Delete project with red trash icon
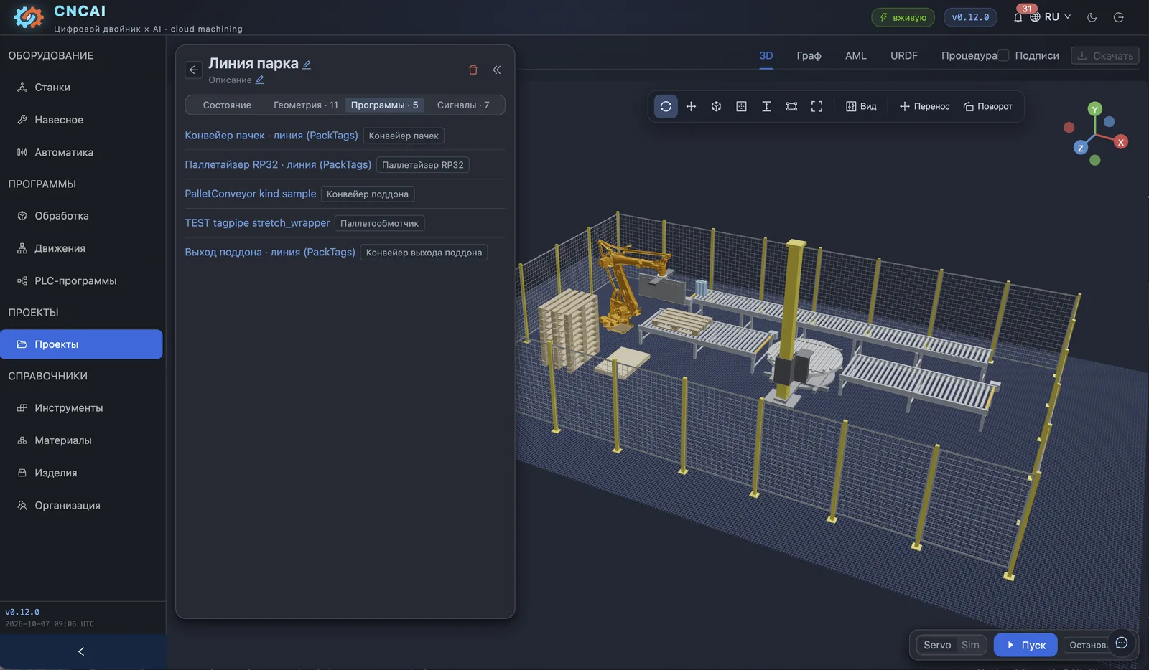The image size is (1149, 670). coord(473,70)
